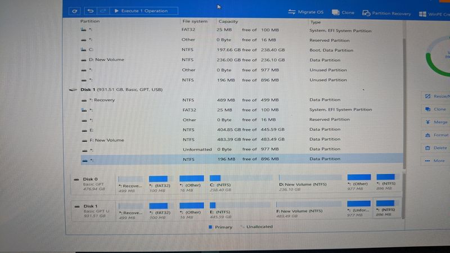Open Migrate OS wizard
This screenshot has width=450, height=253.
coord(305,12)
